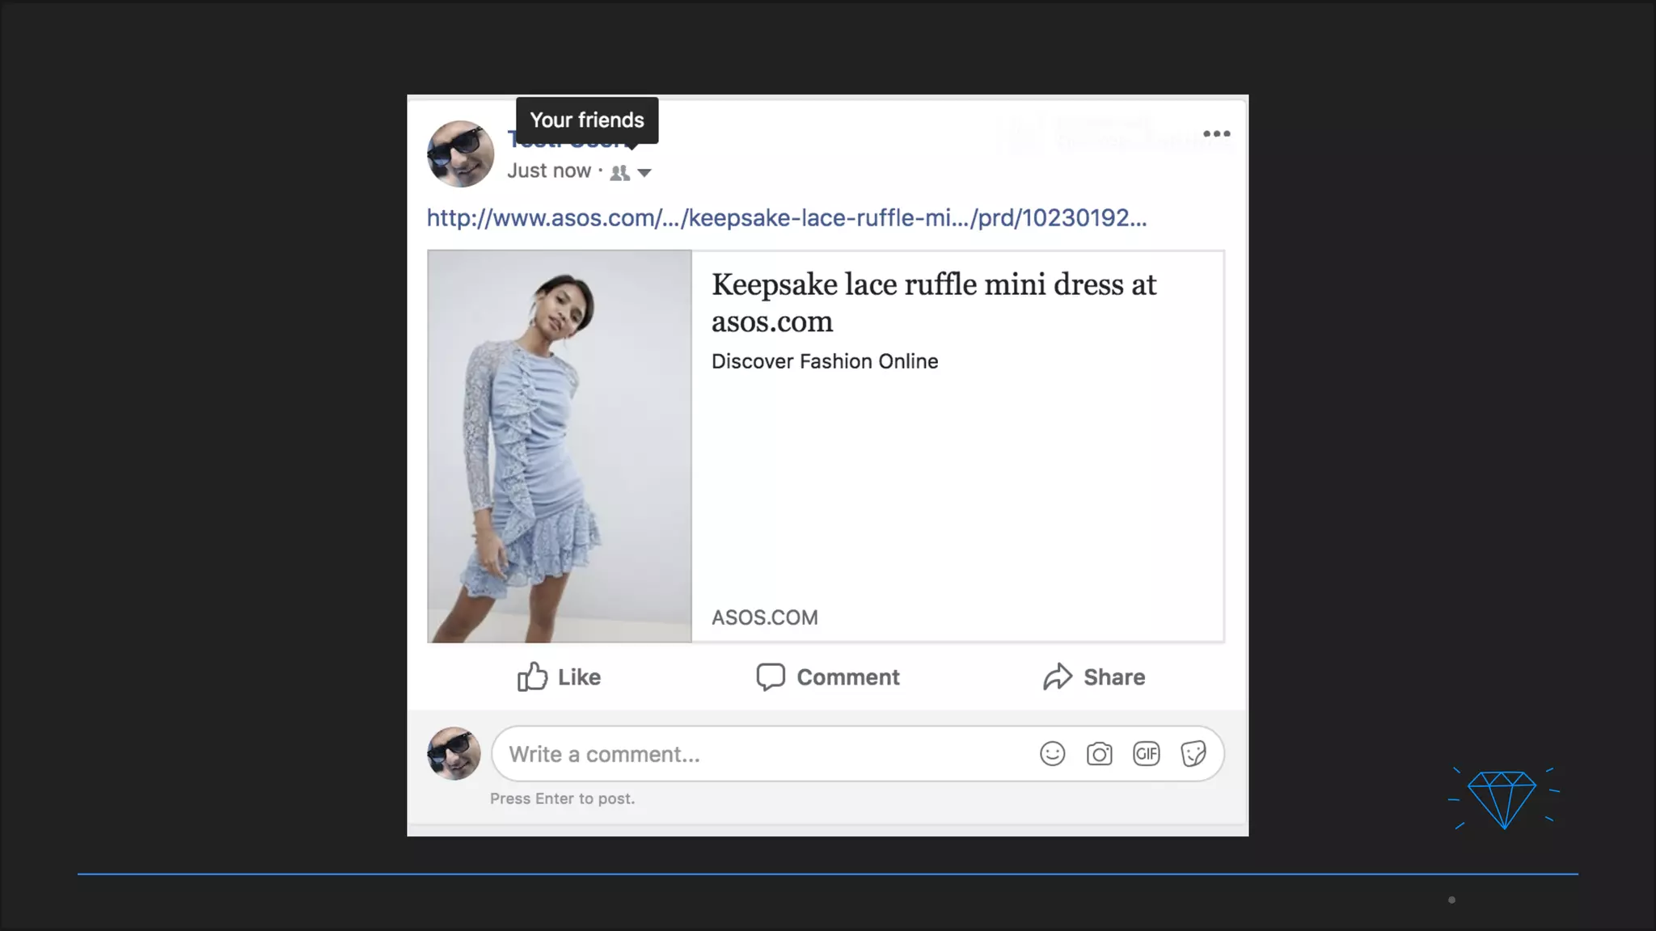This screenshot has width=1656, height=931.
Task: Click the Share arrow icon
Action: click(1057, 676)
